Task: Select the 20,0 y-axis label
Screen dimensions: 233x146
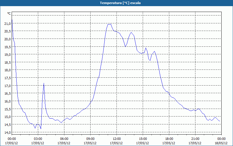Action: [8, 39]
